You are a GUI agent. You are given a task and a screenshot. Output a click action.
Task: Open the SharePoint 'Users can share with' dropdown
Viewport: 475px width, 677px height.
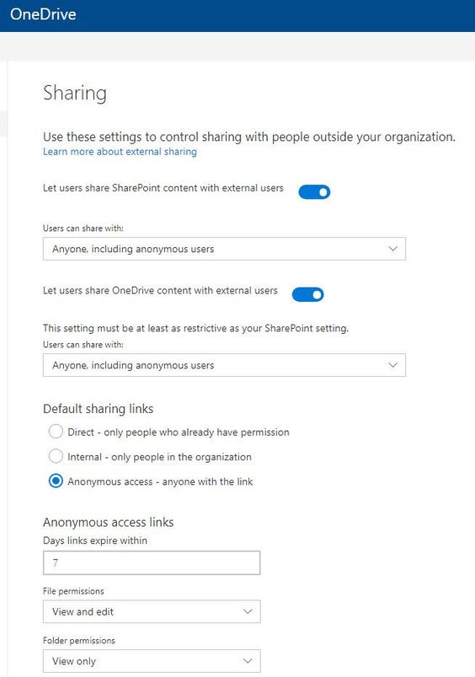click(x=224, y=249)
